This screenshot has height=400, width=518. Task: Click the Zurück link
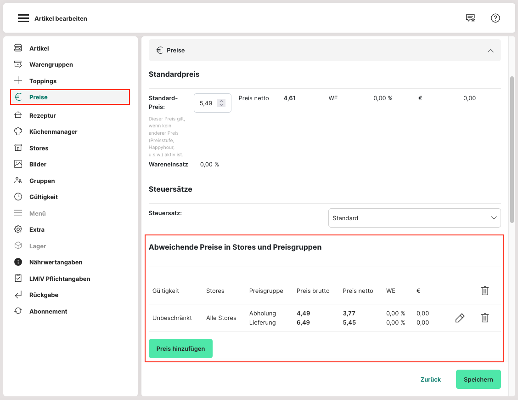point(430,379)
